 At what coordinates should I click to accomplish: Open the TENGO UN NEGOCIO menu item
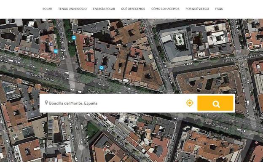tap(72, 9)
